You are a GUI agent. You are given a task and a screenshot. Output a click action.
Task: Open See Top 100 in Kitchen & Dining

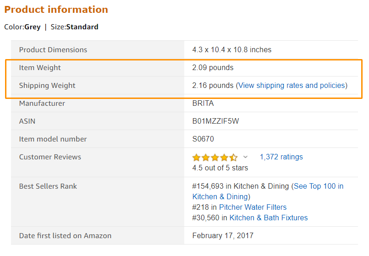268,191
